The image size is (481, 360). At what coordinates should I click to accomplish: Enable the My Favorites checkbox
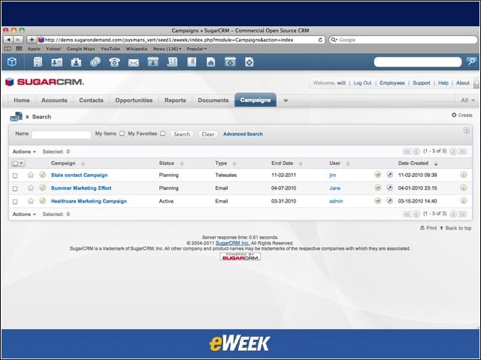coord(163,133)
